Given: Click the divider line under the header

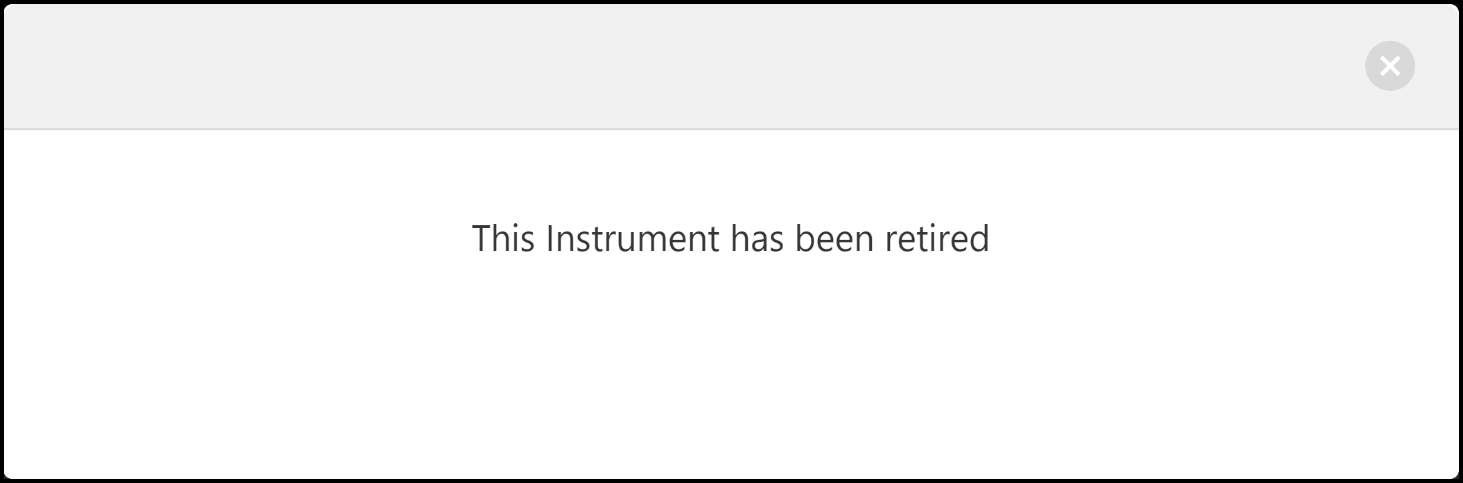Looking at the screenshot, I should pos(730,129).
